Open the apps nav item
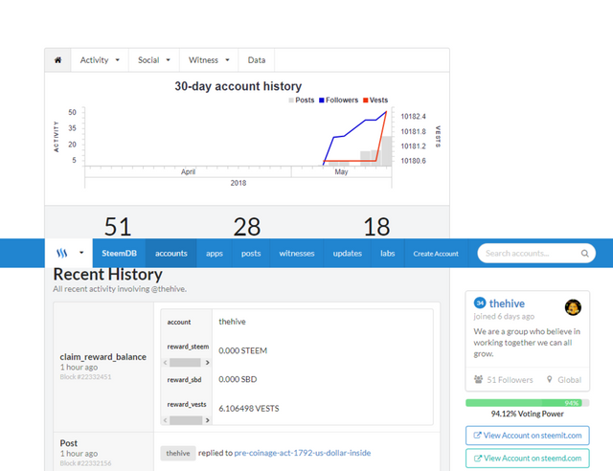The width and height of the screenshot is (613, 471). pos(215,253)
